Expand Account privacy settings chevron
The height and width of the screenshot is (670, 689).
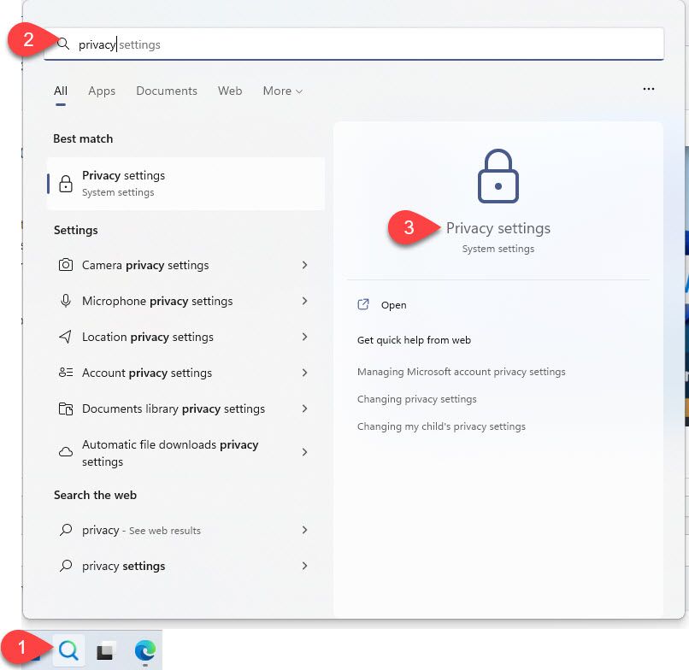pyautogui.click(x=304, y=373)
